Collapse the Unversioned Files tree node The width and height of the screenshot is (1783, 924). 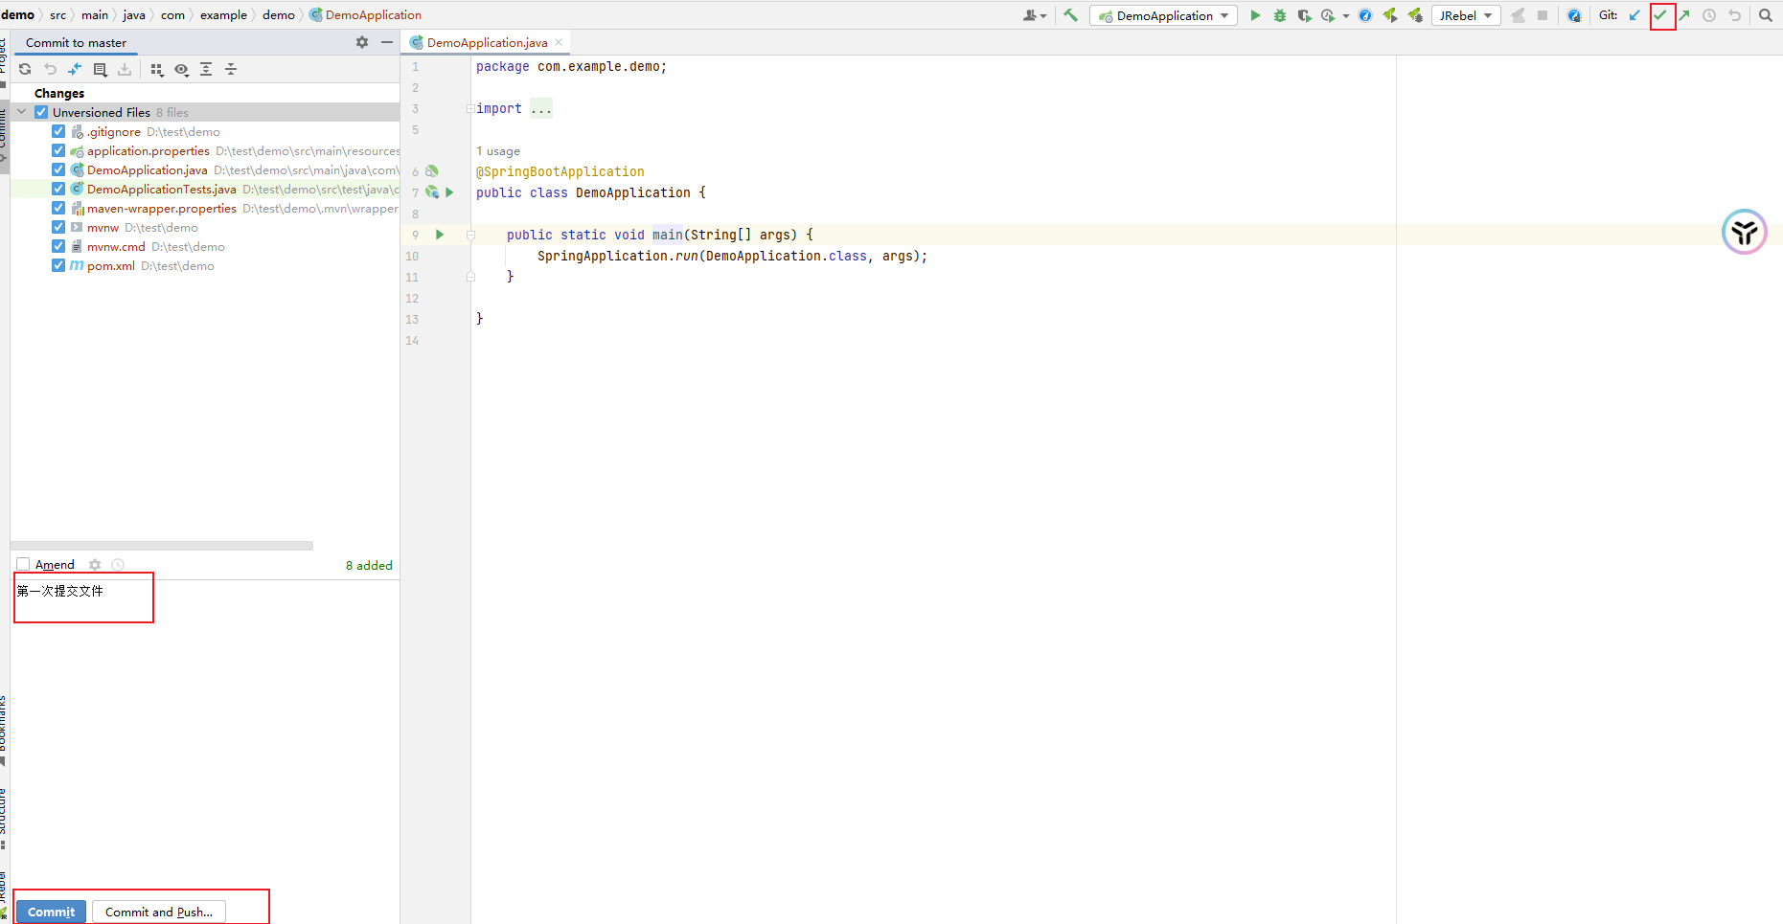[x=22, y=112]
